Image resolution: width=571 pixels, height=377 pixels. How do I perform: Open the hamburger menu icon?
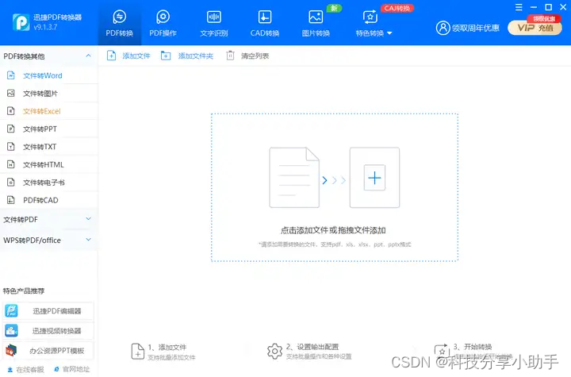click(x=519, y=7)
